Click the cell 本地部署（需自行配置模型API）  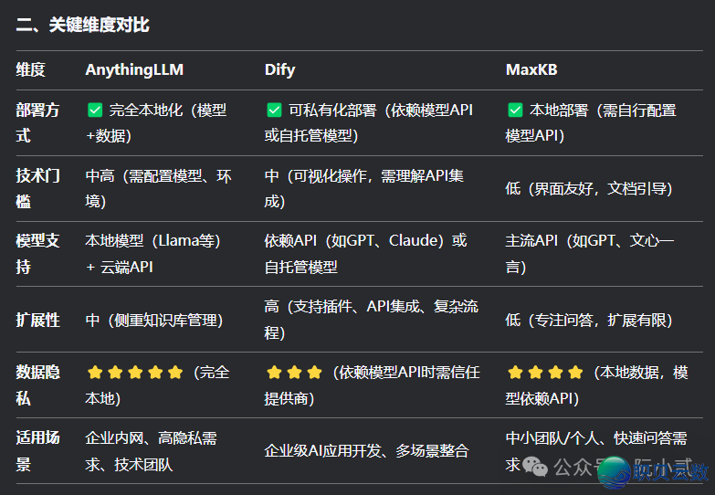coord(591,122)
